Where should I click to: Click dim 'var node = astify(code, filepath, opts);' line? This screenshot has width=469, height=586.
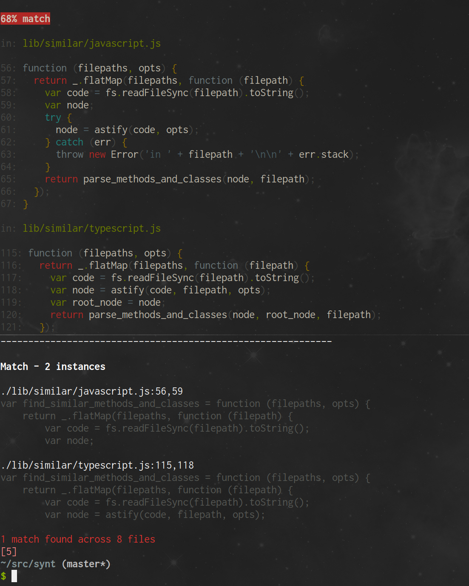(x=155, y=515)
